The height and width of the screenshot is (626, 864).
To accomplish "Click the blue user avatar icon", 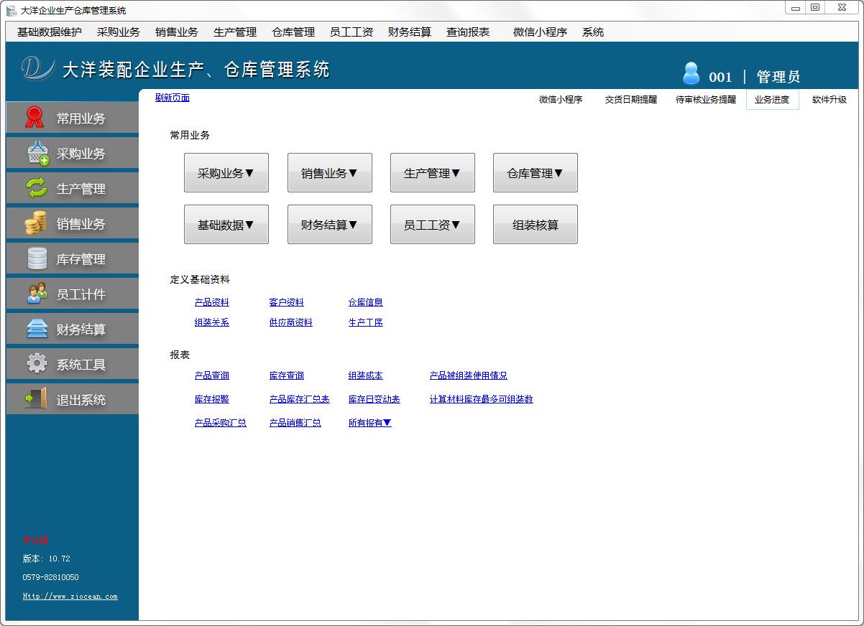I will click(691, 73).
